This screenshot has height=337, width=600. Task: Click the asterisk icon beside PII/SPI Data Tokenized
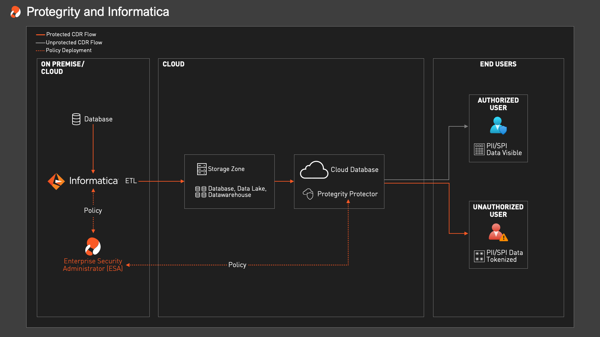coord(479,256)
